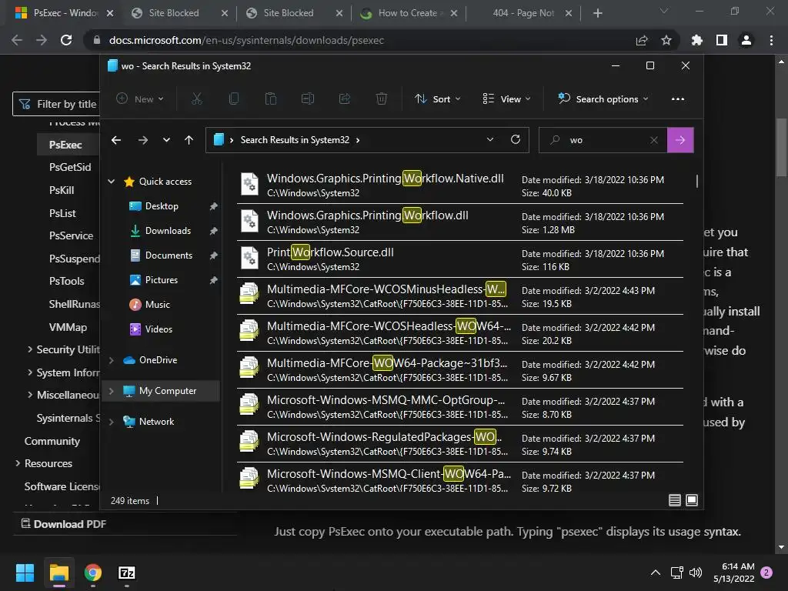The image size is (788, 591).
Task: Open 7-Zip from the taskbar
Action: point(127,573)
